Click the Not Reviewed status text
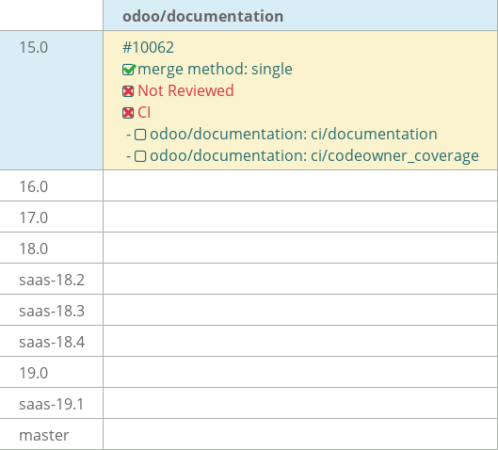Screen dimensions: 498x450 (185, 90)
